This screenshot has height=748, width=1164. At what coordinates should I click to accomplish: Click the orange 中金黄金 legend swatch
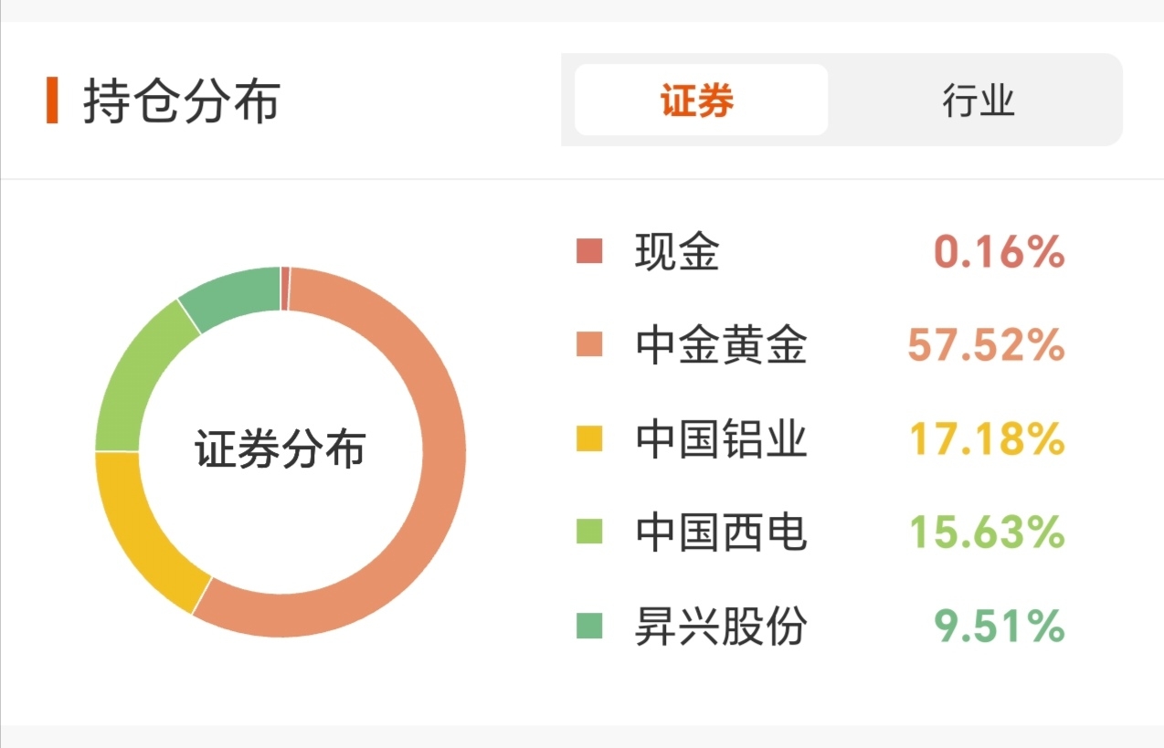[589, 345]
